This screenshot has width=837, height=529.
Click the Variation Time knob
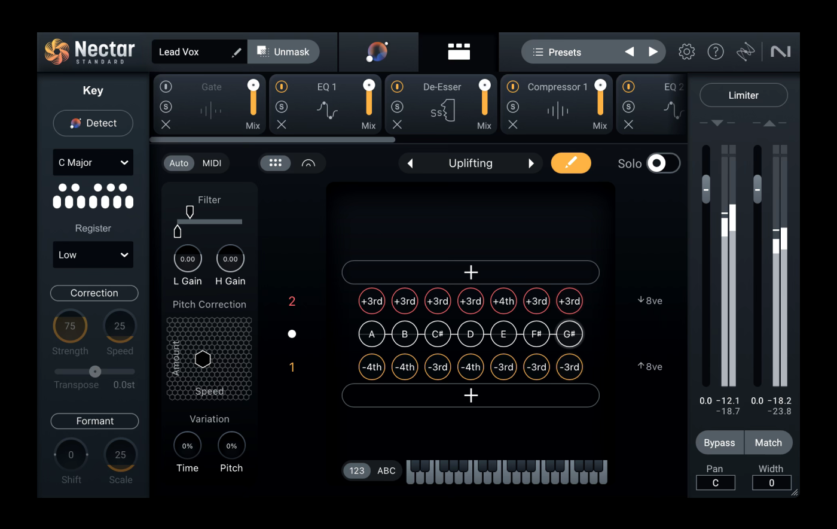pyautogui.click(x=187, y=446)
